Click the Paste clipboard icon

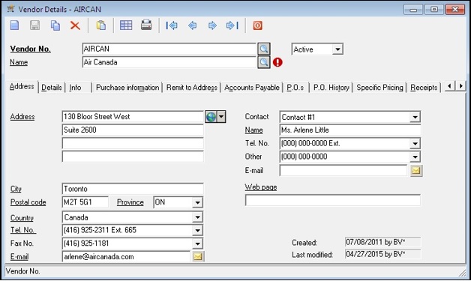coord(101,25)
